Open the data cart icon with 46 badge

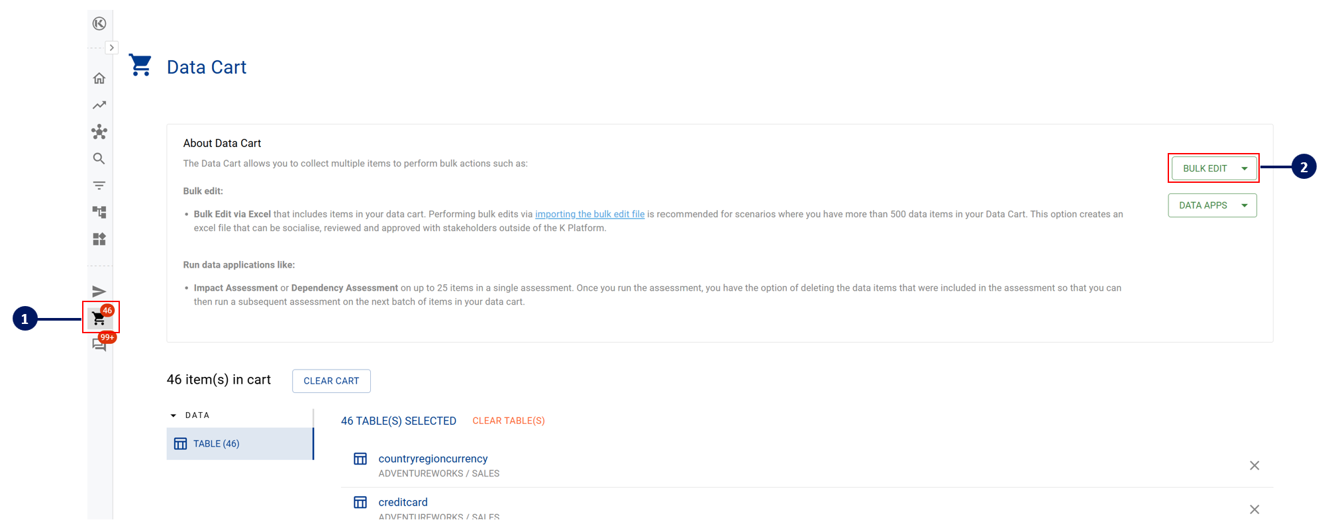99,318
